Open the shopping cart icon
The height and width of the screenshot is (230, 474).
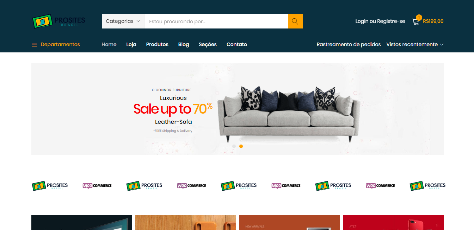coord(415,22)
